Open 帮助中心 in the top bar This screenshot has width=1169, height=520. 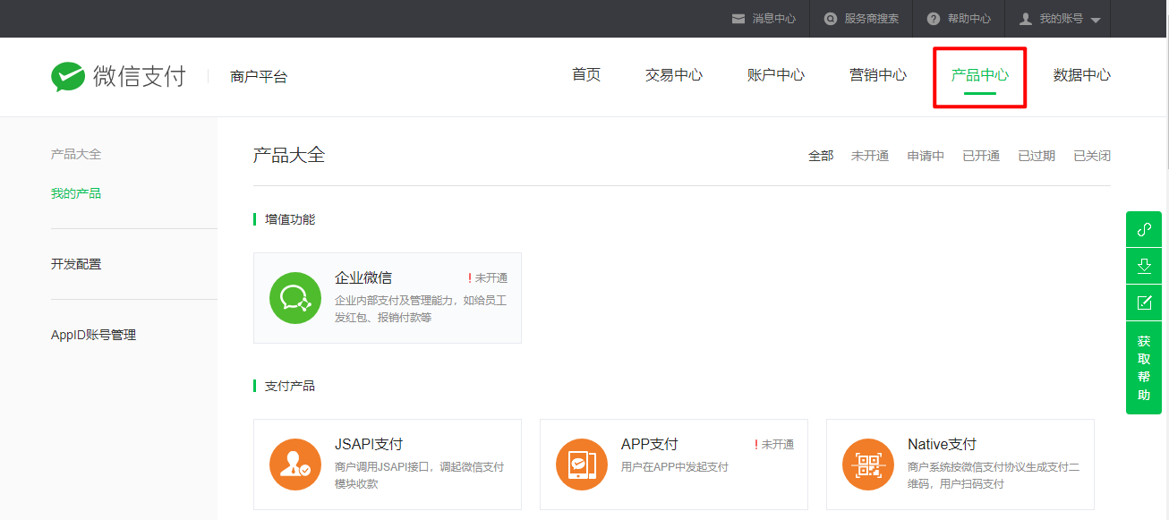click(969, 18)
